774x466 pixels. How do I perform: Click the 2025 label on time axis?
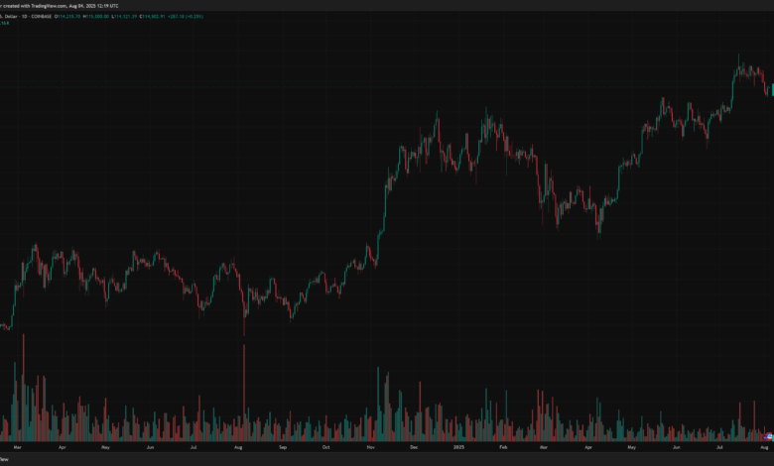click(x=457, y=448)
